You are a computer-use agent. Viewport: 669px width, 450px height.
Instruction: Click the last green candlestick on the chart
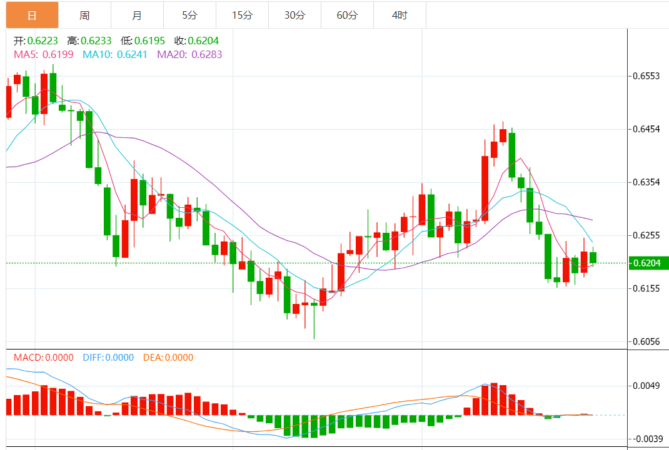tap(593, 257)
